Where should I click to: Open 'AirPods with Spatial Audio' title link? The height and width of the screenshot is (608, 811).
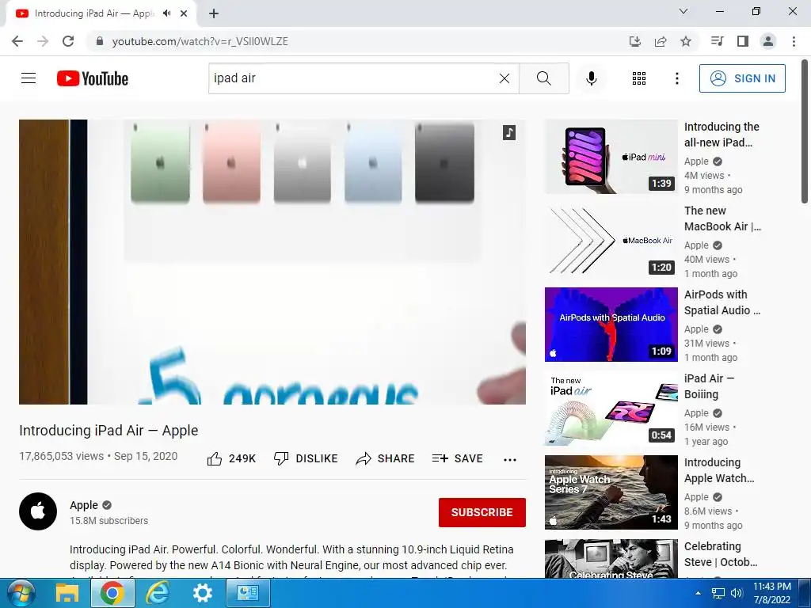point(722,302)
